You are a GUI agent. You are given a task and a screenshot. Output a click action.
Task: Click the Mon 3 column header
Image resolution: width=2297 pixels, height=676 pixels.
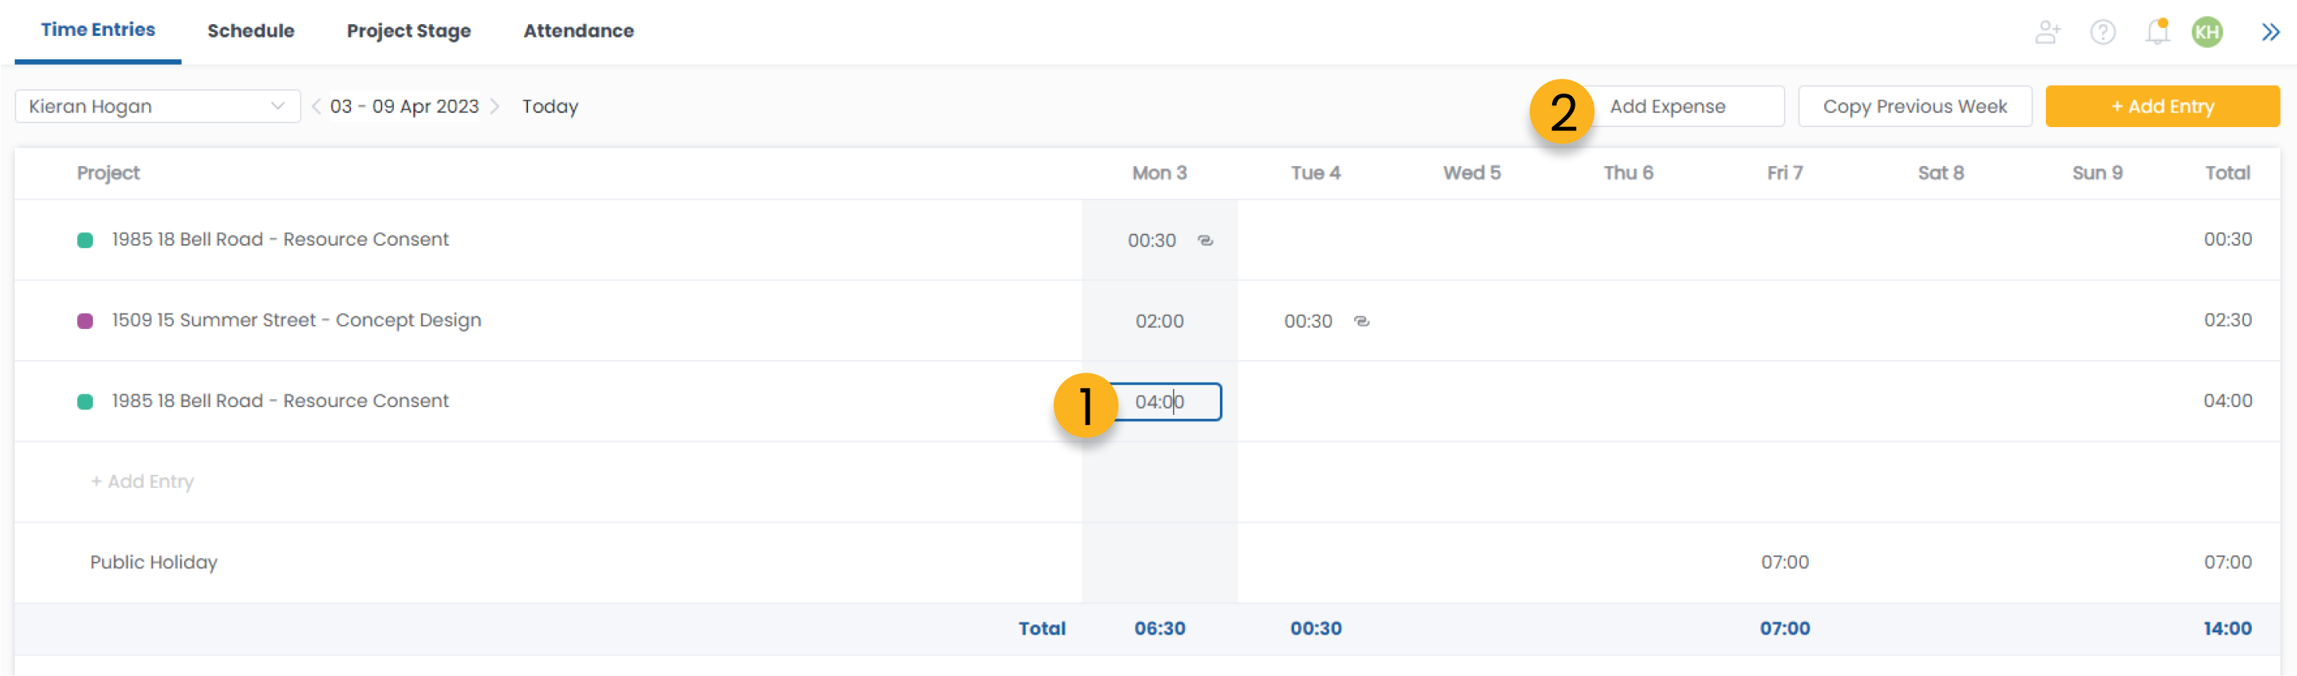1159,173
